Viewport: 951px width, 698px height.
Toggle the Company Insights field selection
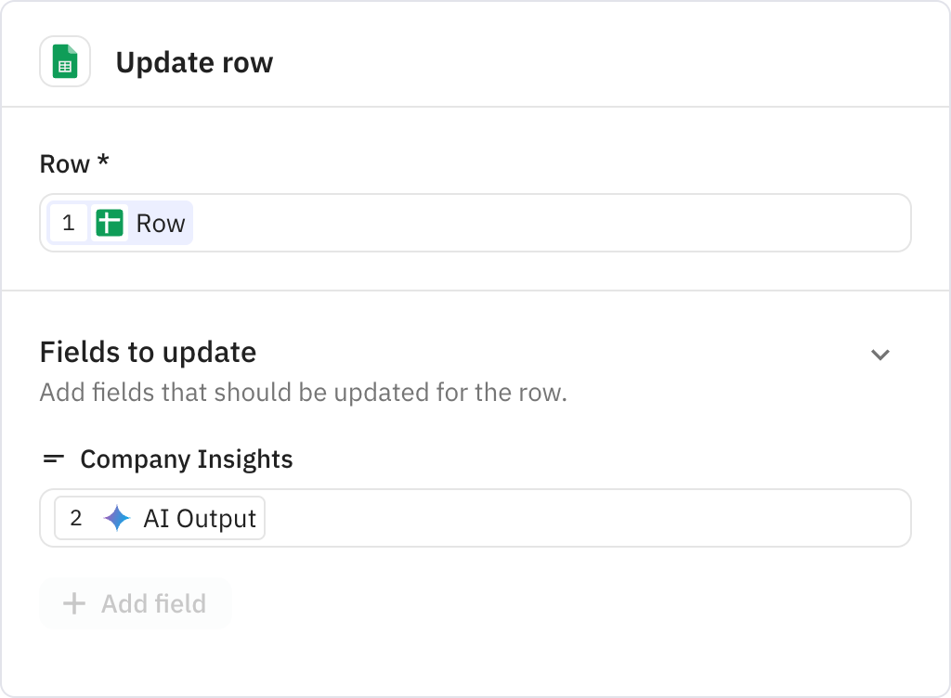186,459
